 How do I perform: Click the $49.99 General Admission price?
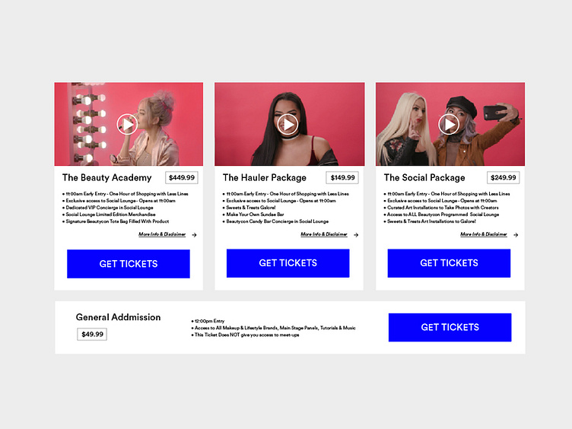[92, 334]
